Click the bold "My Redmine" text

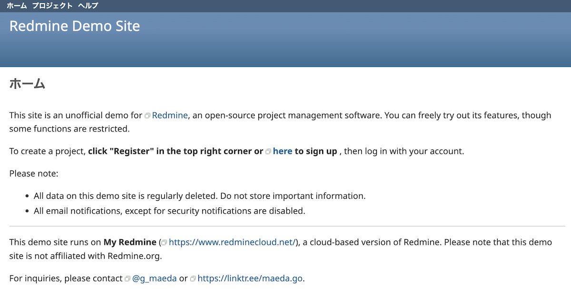[x=130, y=242]
